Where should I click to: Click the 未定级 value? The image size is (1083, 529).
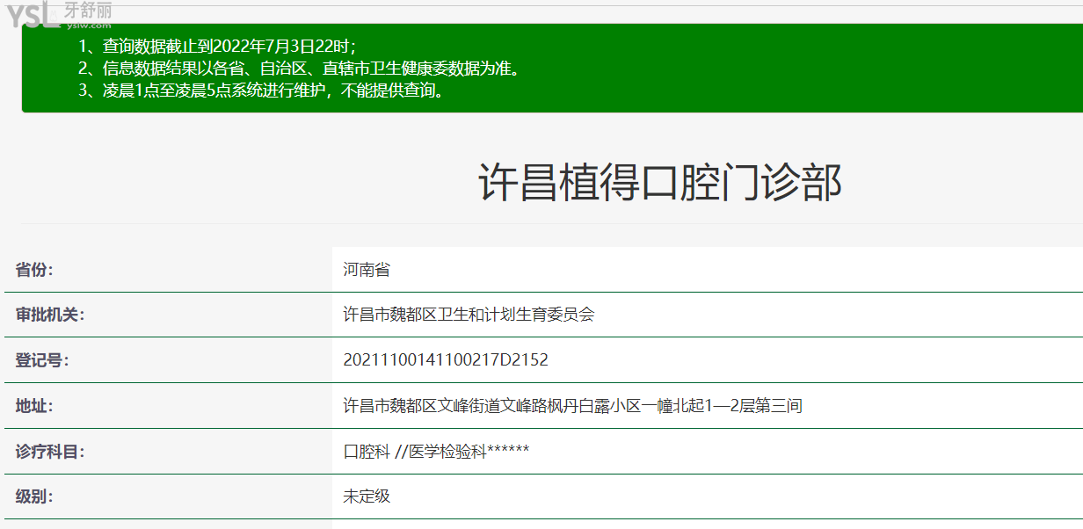pyautogui.click(x=367, y=497)
